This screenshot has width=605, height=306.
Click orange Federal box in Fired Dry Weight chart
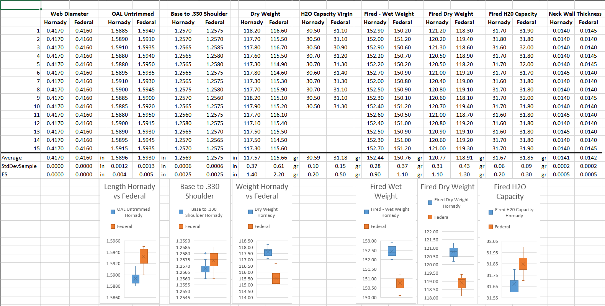click(x=462, y=283)
